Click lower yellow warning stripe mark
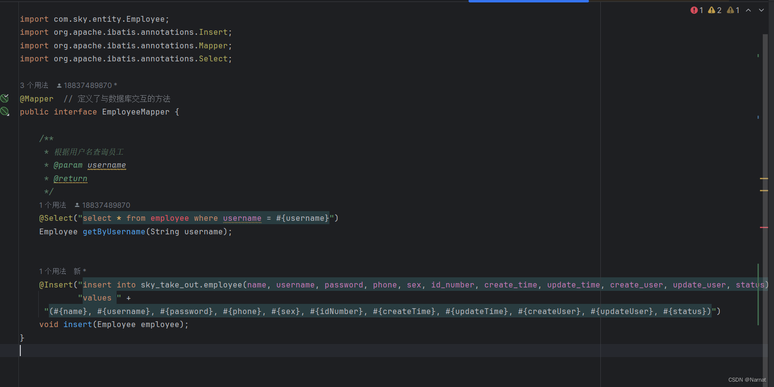This screenshot has height=387, width=774. 764,190
